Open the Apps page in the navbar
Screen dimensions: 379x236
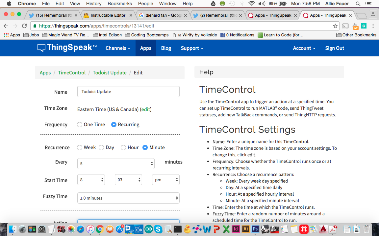146,48
